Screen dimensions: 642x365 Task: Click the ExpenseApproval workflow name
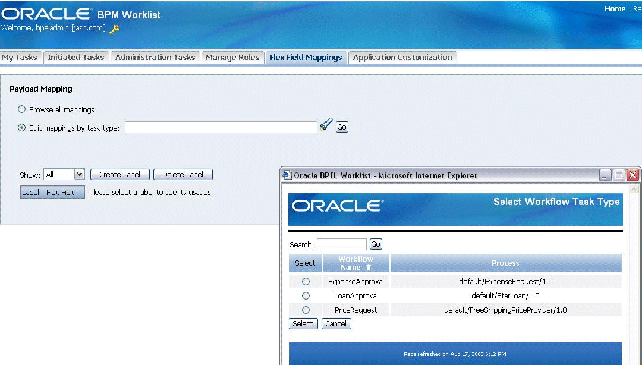[356, 281]
